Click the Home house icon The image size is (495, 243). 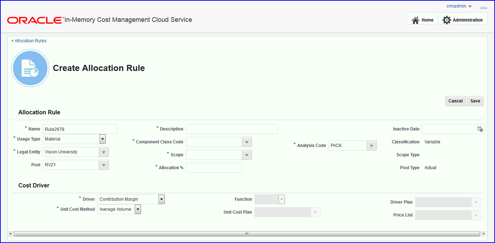click(416, 20)
